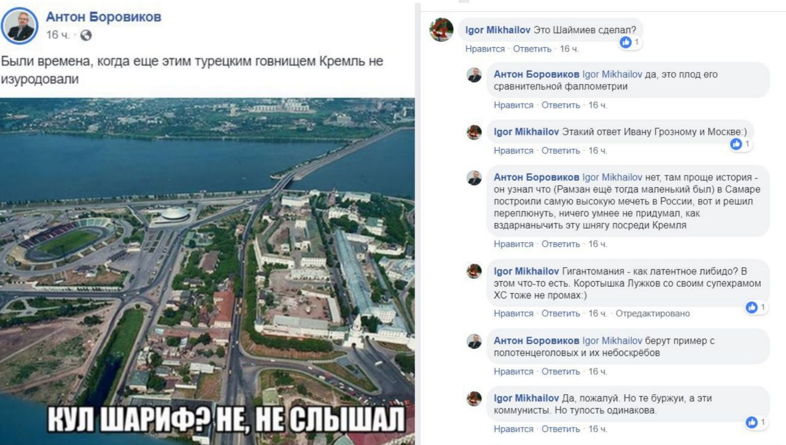Open Антон Боровиков's avatar beside the 'фаллометрии' reply
This screenshot has width=786, height=445.
tap(474, 75)
